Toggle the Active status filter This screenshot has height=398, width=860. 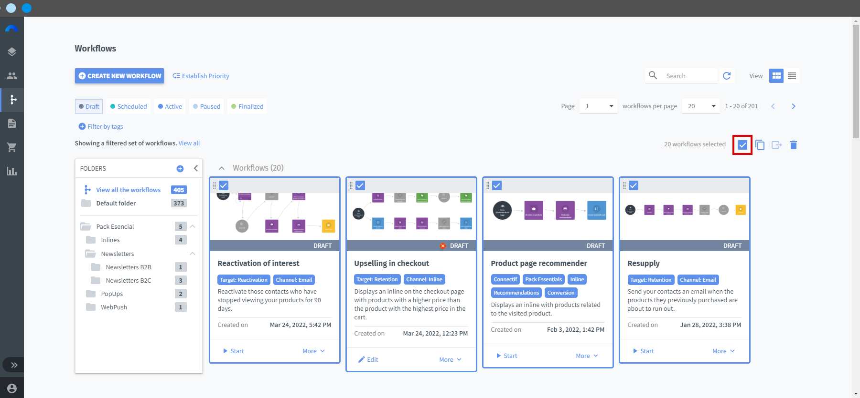170,106
